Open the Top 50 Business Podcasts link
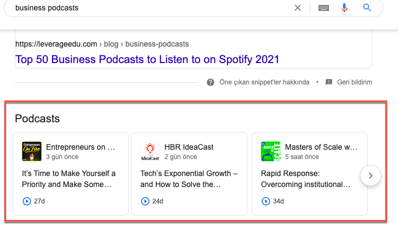 tap(147, 59)
